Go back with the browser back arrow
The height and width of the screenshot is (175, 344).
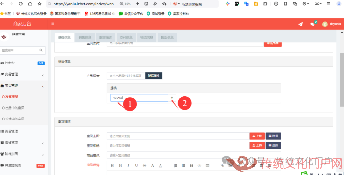pos(2,4)
